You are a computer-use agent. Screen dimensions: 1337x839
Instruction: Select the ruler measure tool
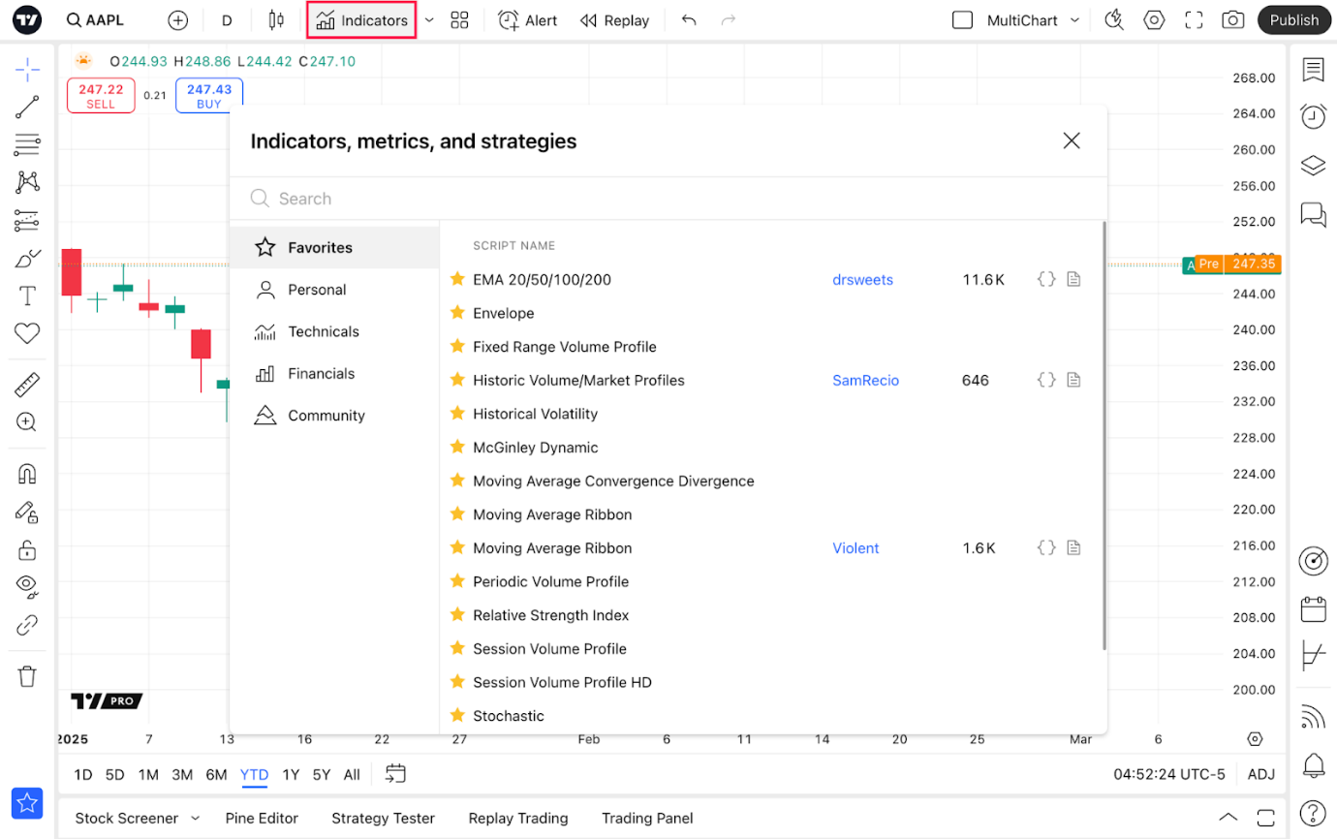[x=27, y=385]
